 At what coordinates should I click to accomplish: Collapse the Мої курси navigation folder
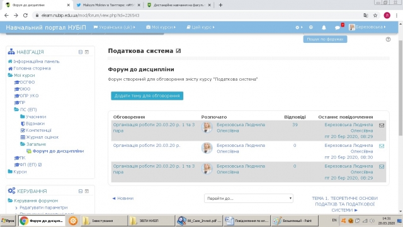[x=25, y=76]
